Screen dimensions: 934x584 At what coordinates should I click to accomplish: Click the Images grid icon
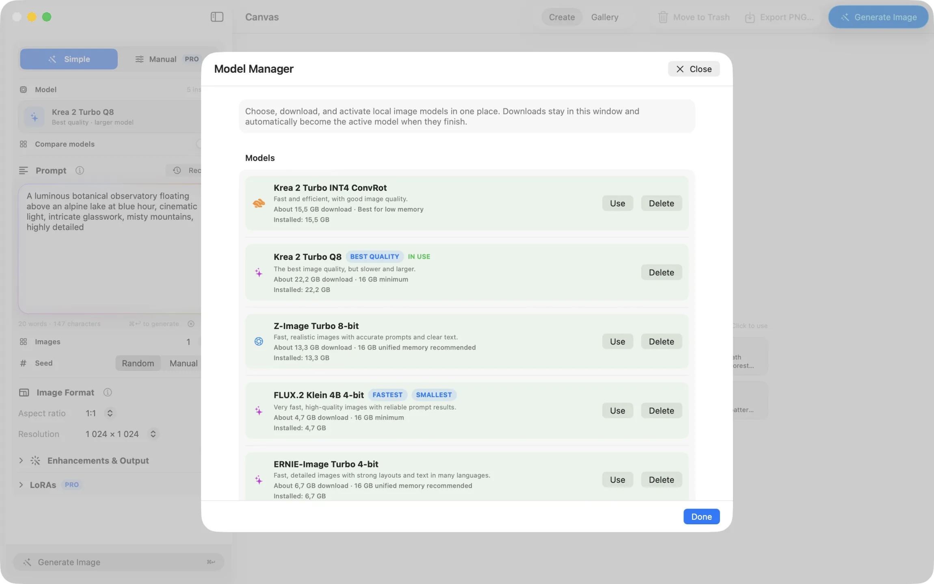tap(24, 342)
